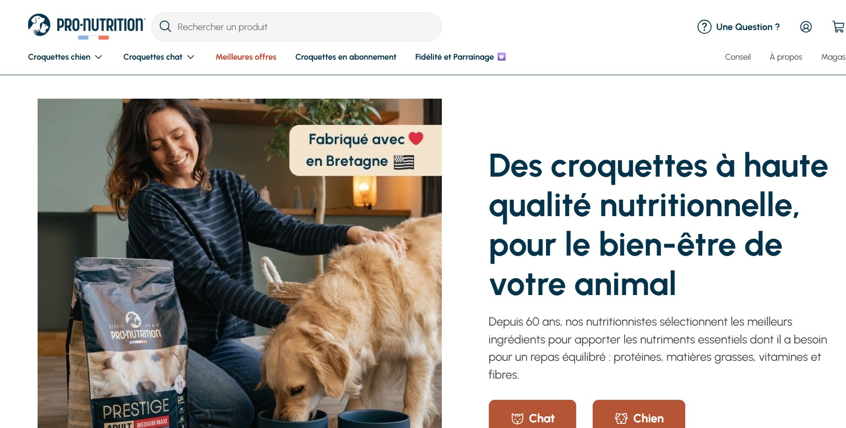Open Meilleures offres page
The height and width of the screenshot is (428, 846).
pyautogui.click(x=246, y=57)
